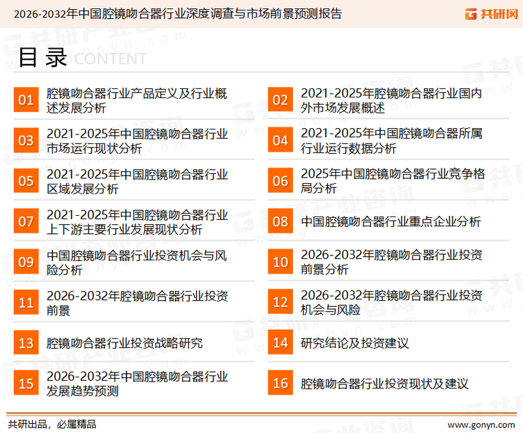
Task: Click the orange 05 number box
Action: (x=26, y=181)
